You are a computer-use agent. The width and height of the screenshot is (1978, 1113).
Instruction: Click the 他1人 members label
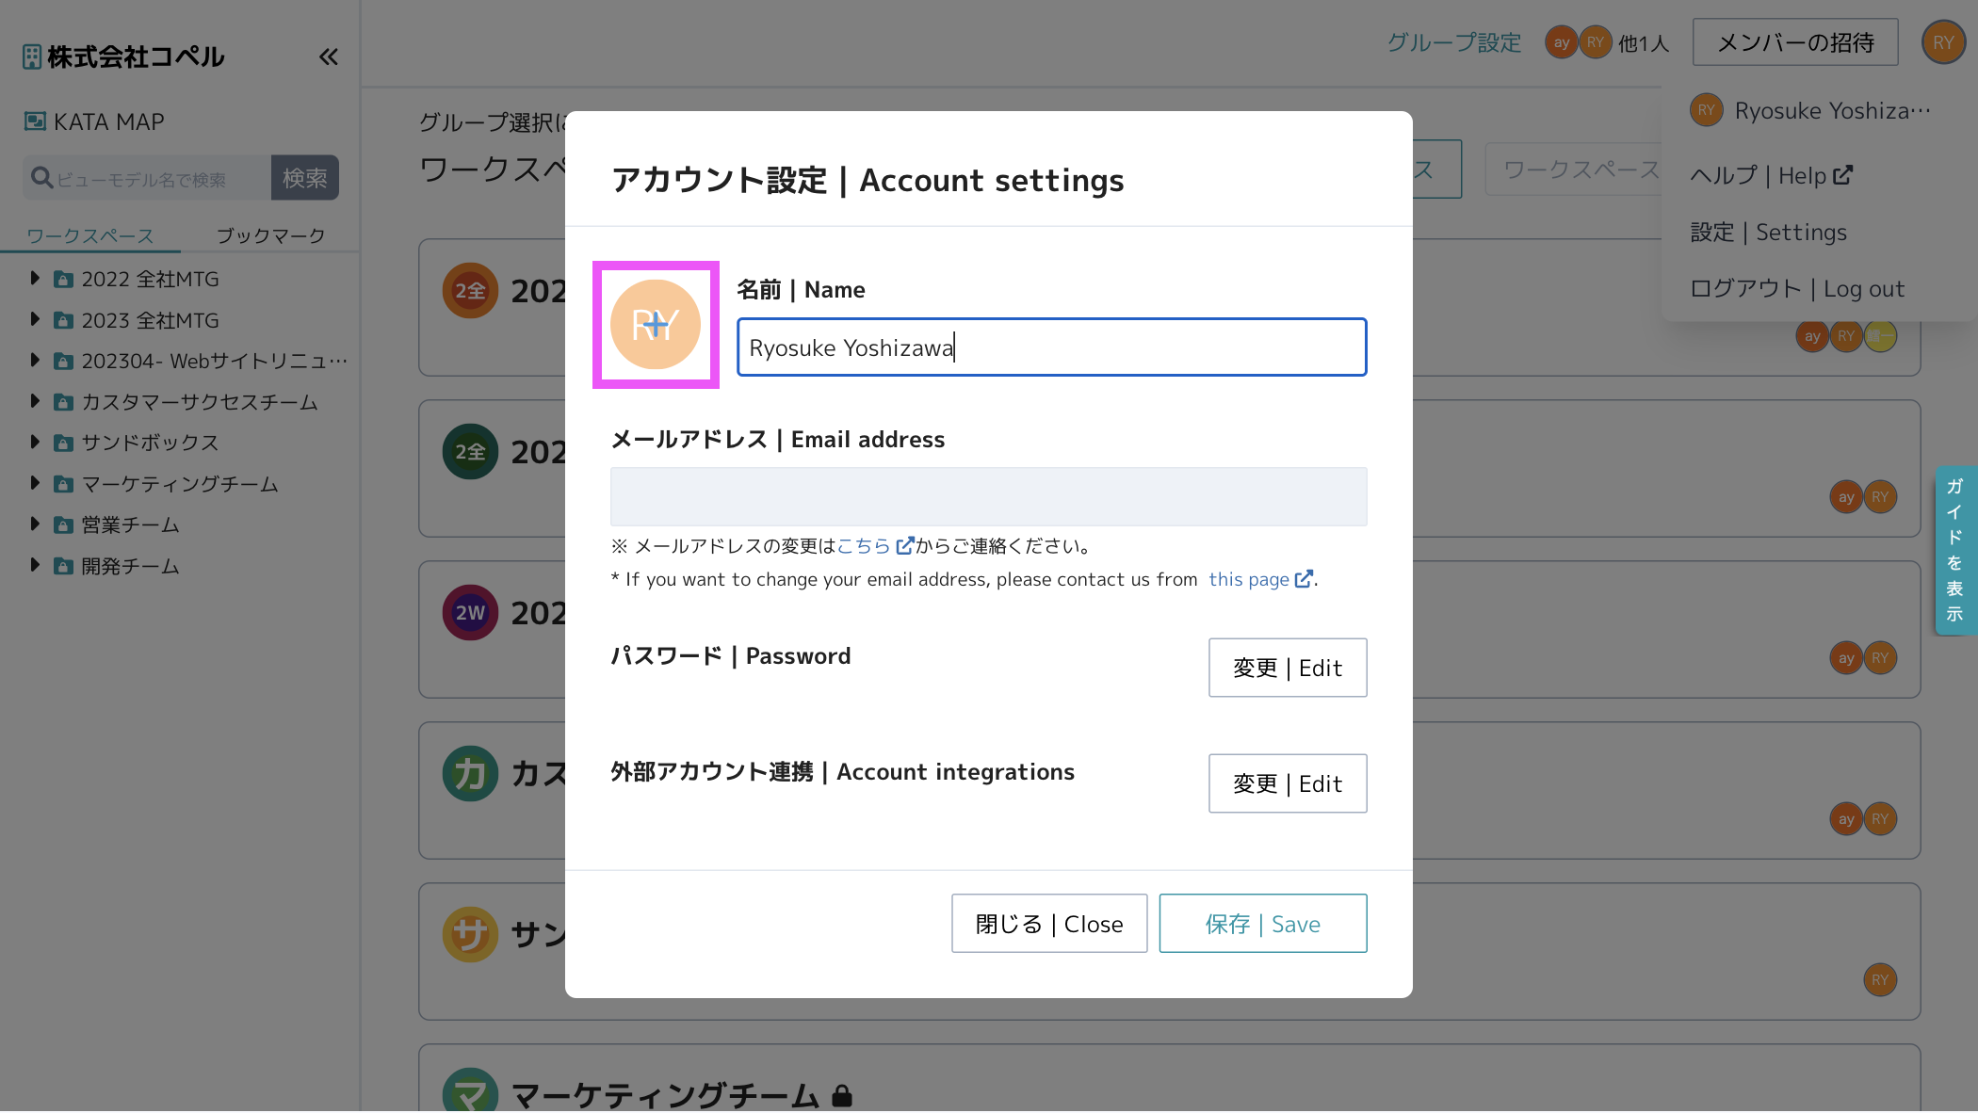(1644, 43)
